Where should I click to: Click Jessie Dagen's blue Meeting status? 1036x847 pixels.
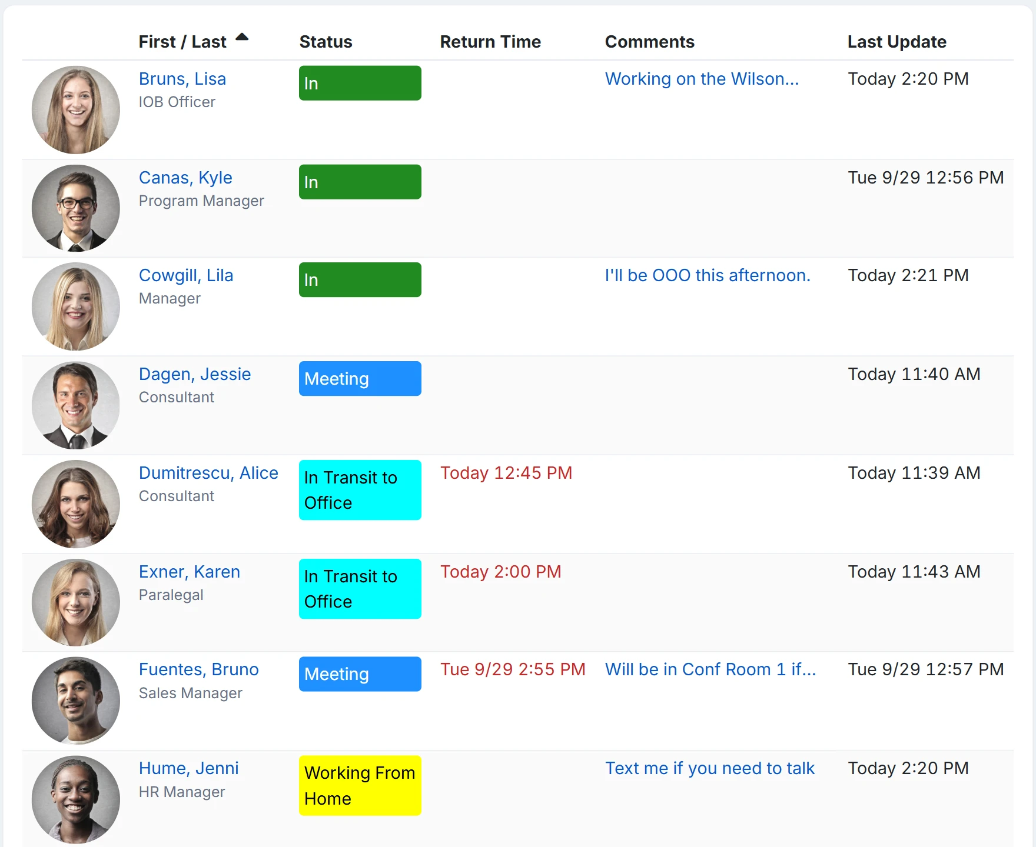pos(360,378)
